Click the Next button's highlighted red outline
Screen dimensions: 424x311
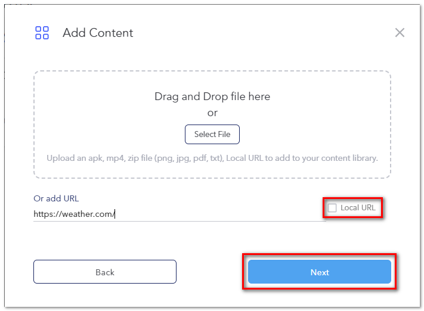click(x=320, y=254)
